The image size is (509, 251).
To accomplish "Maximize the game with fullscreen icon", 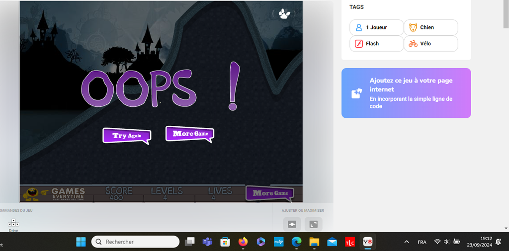I will click(x=313, y=224).
